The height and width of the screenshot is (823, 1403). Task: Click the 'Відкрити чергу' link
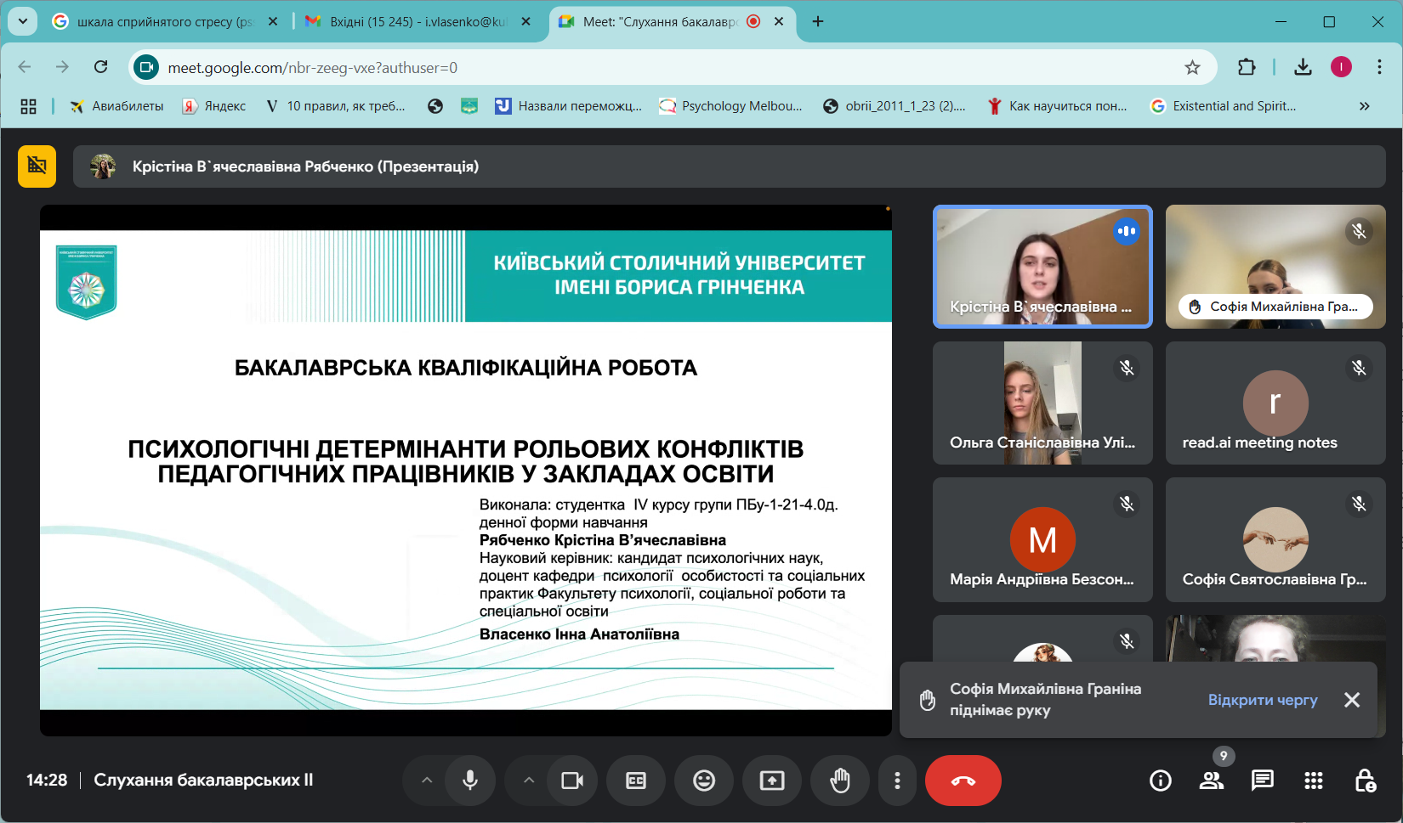[1263, 700]
